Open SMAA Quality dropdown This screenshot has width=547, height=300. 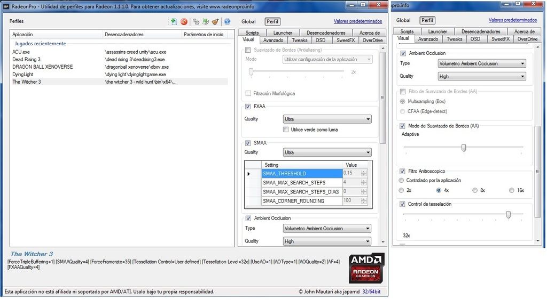tap(327, 152)
